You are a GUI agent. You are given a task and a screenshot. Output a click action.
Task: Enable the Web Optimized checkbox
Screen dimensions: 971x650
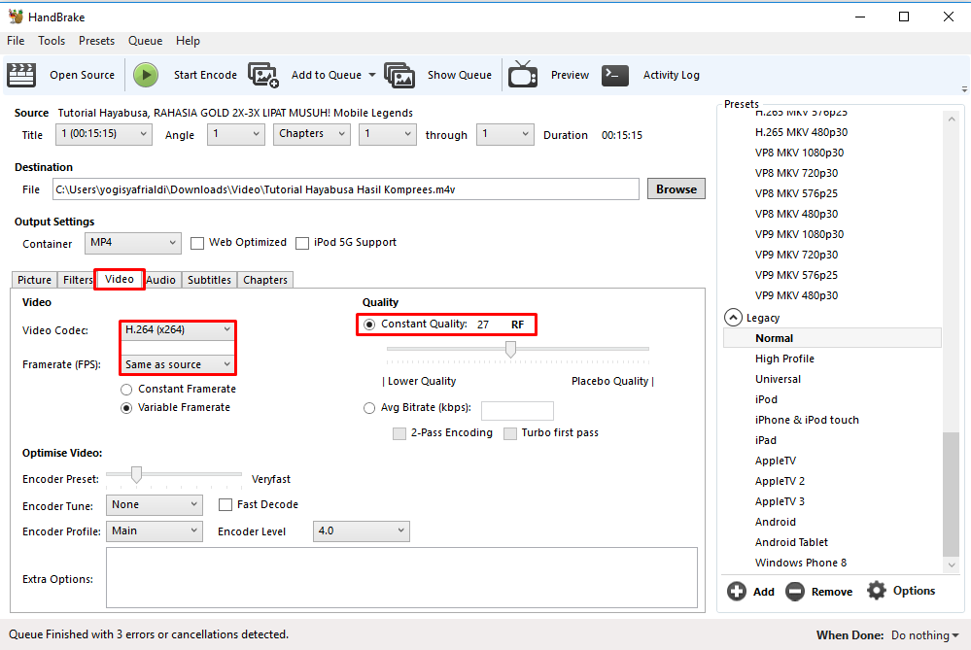click(x=197, y=243)
